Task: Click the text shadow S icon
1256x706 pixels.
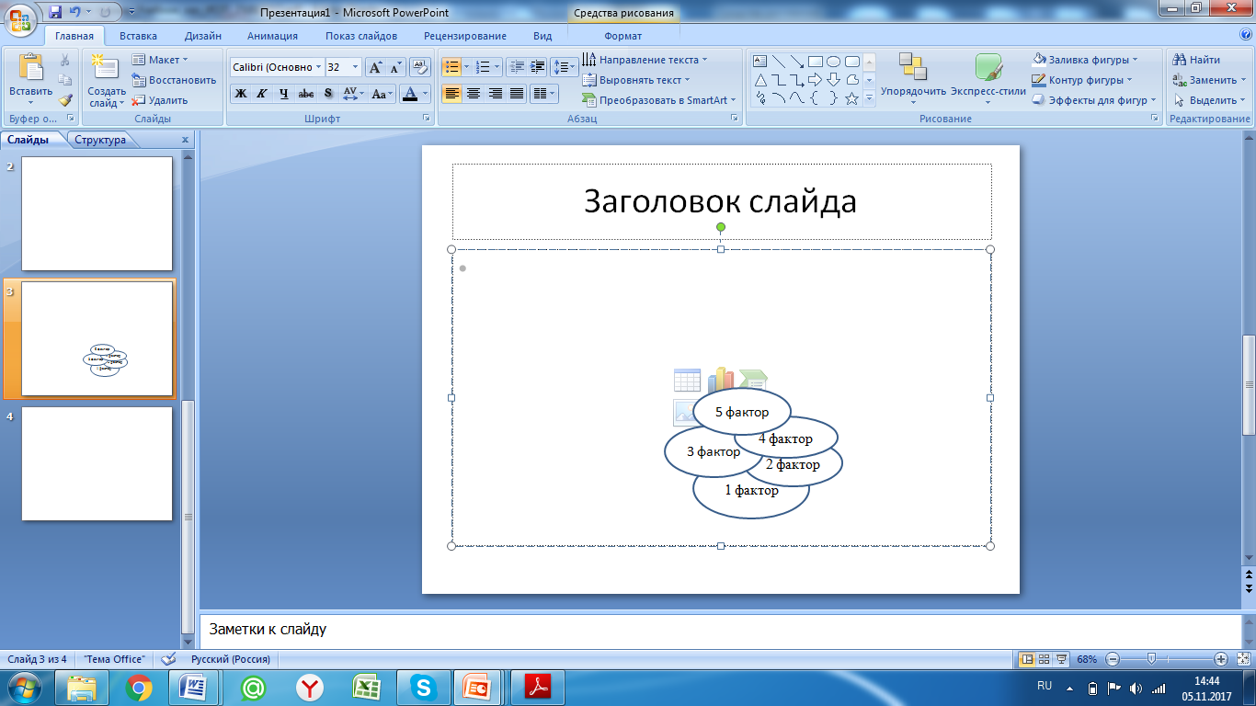Action: pyautogui.click(x=328, y=94)
